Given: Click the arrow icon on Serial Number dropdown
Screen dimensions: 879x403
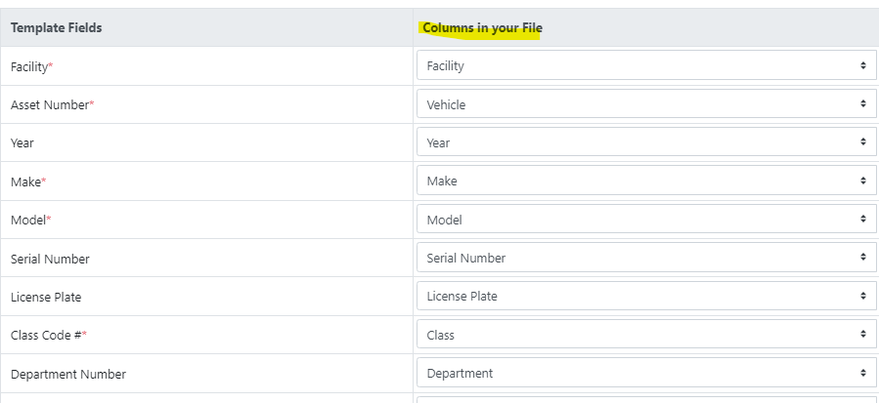Looking at the screenshot, I should [862, 258].
